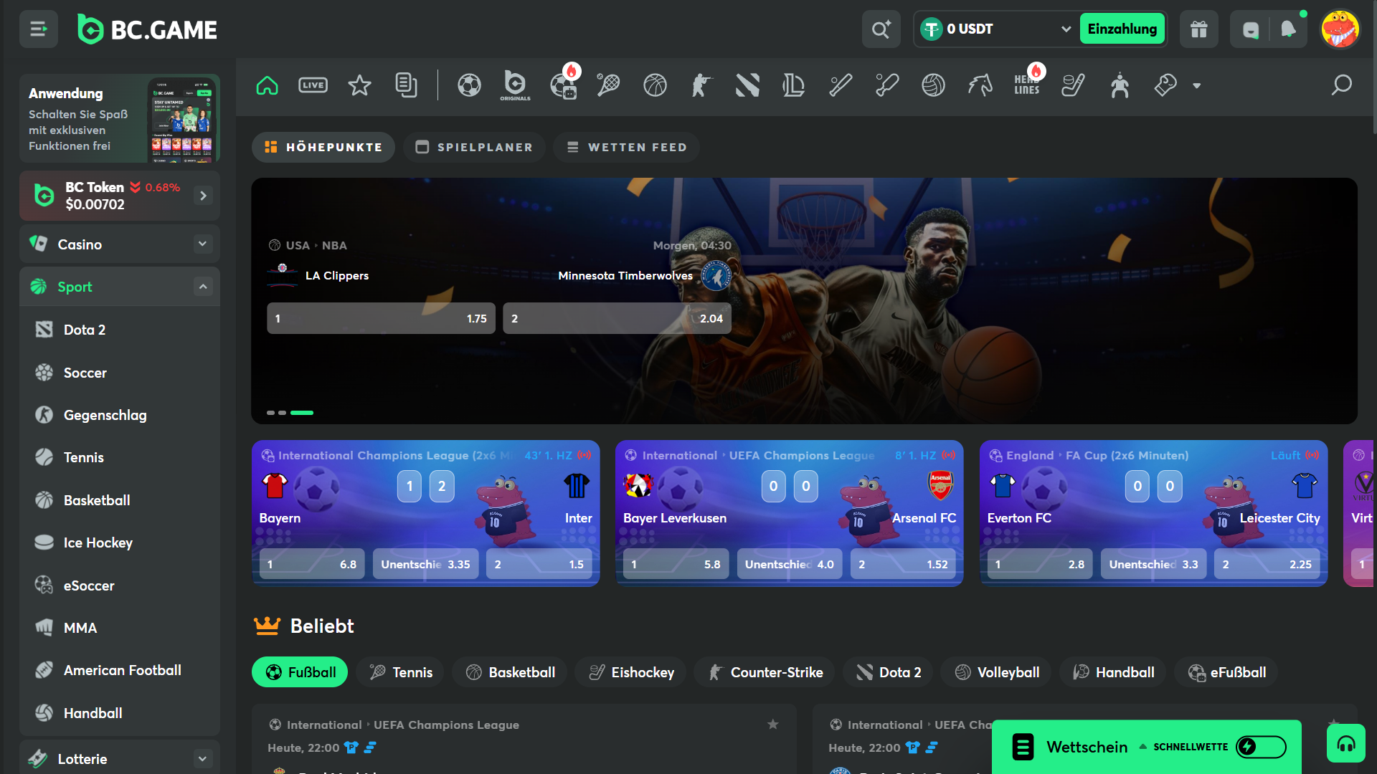Image resolution: width=1377 pixels, height=774 pixels.
Task: Open the chat message icon
Action: (1250, 29)
